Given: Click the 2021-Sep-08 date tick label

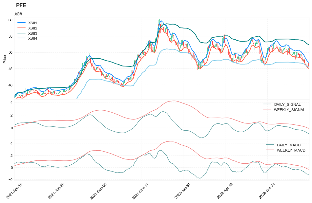Looking at the screenshot, I should (98, 191).
